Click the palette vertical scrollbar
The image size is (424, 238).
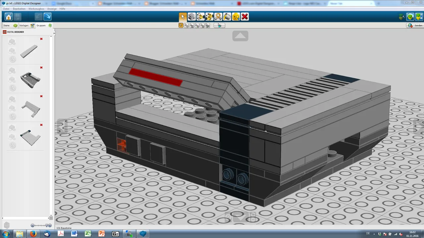coord(51,126)
